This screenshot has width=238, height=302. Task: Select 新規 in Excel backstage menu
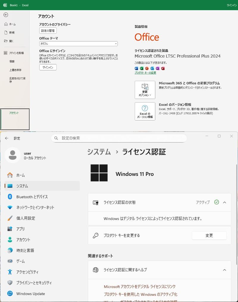pyautogui.click(x=12, y=32)
